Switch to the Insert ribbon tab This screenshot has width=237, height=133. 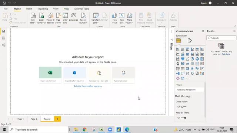29,9
